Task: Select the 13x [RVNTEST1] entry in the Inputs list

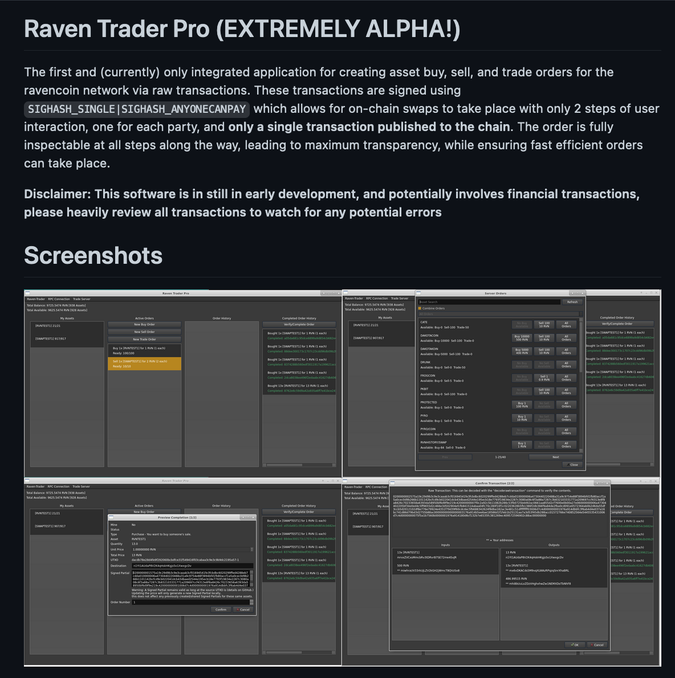Action: [445, 555]
